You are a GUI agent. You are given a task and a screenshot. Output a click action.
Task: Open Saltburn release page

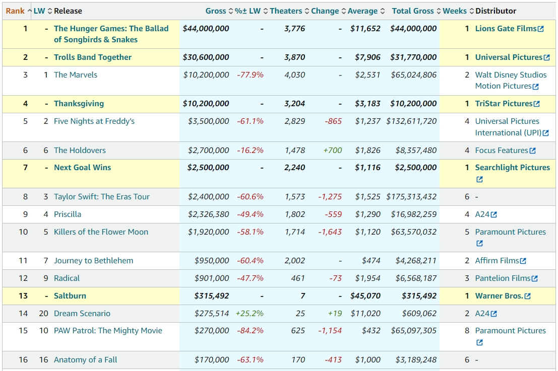tap(70, 296)
